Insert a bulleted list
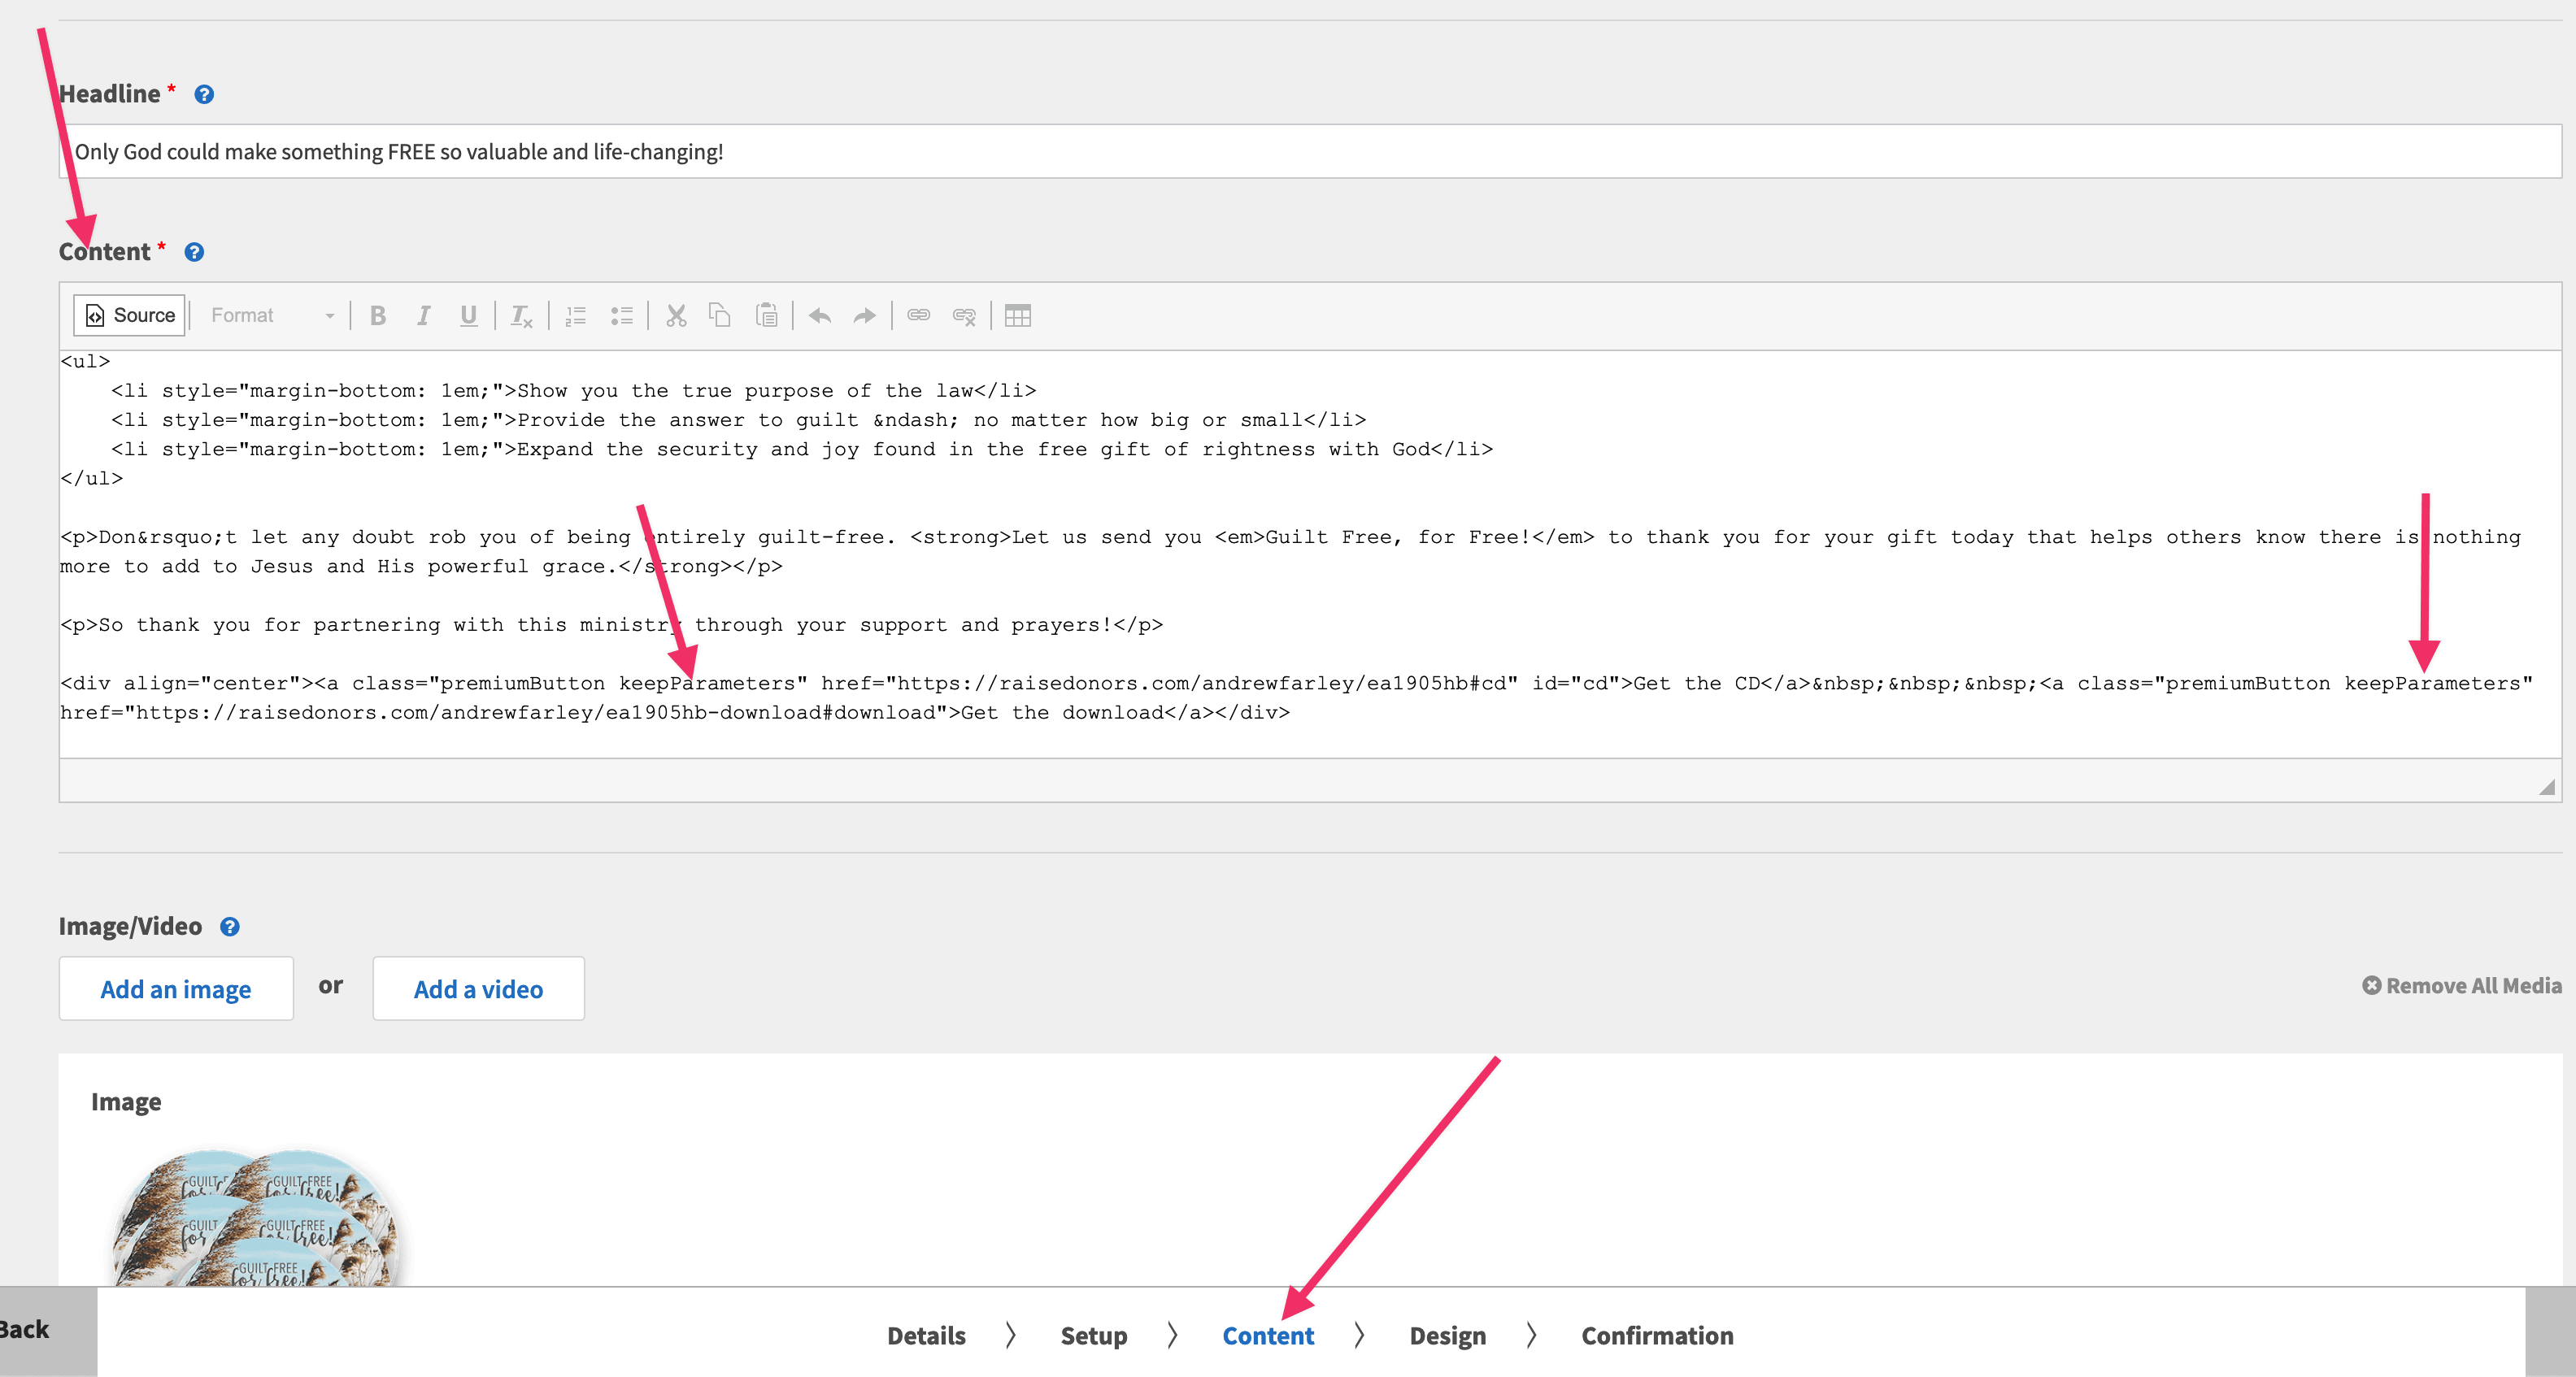This screenshot has width=2576, height=1377. point(621,316)
